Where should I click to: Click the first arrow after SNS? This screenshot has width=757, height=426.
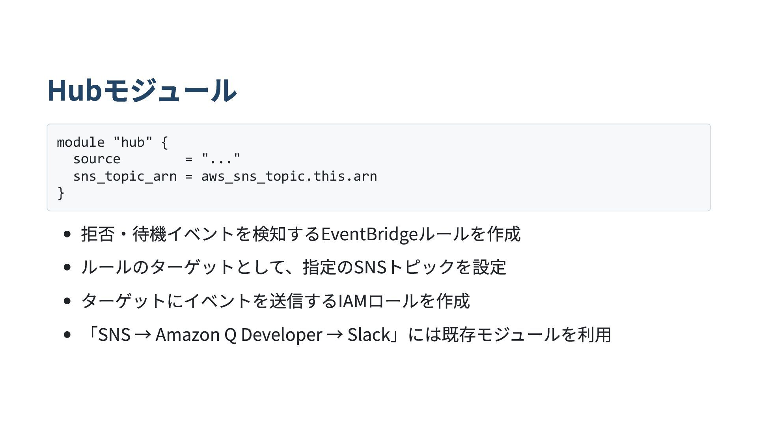(143, 335)
